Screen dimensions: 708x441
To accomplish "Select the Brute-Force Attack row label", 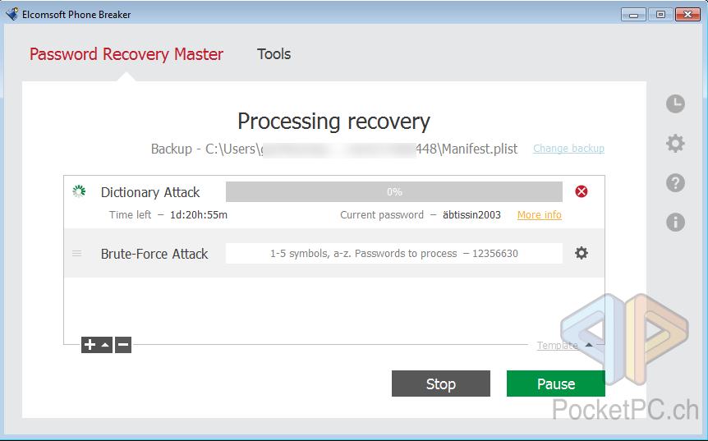I will click(154, 254).
